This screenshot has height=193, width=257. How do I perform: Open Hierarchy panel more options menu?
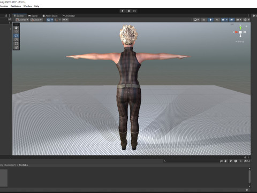pos(9,16)
